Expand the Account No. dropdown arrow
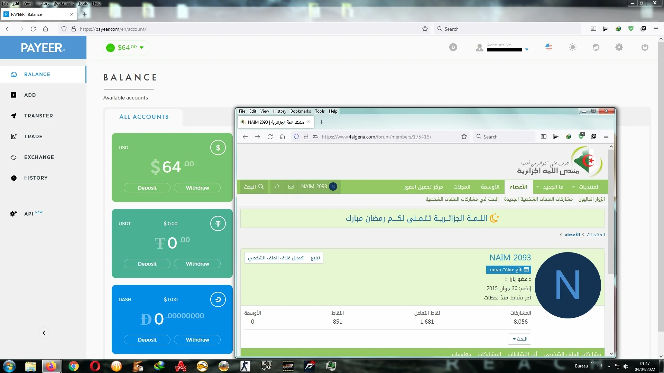This screenshot has width=664, height=373. tap(527, 49)
